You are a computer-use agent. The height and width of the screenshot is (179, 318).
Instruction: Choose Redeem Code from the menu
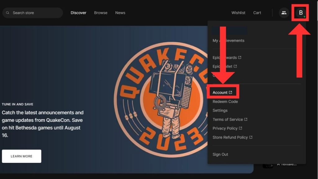coord(225,102)
